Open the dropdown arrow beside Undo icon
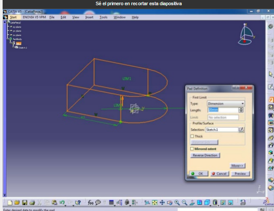The width and height of the screenshot is (274, 211). (x=65, y=205)
